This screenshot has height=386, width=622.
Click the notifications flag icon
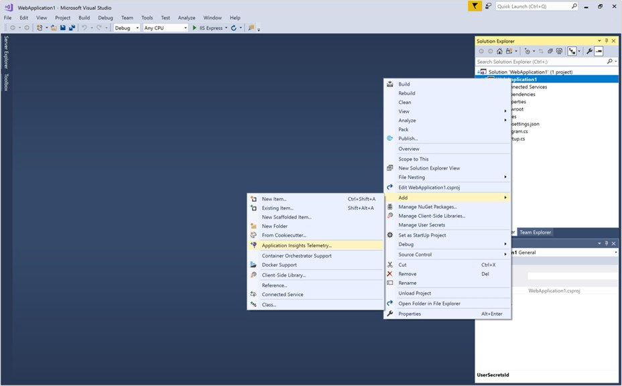pyautogui.click(x=475, y=6)
